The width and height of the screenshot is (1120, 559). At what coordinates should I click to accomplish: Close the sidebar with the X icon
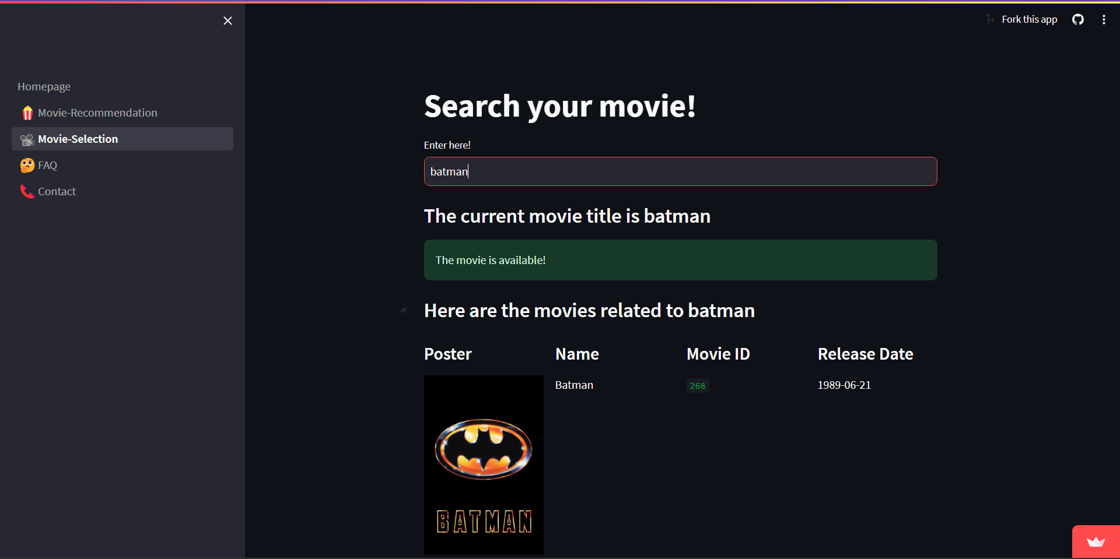pos(228,21)
